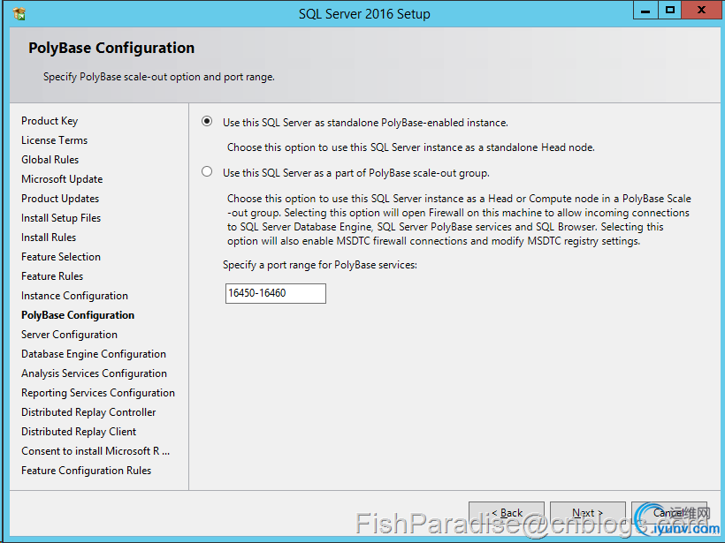Click the bold PolyBase Configuration step

coord(78,315)
